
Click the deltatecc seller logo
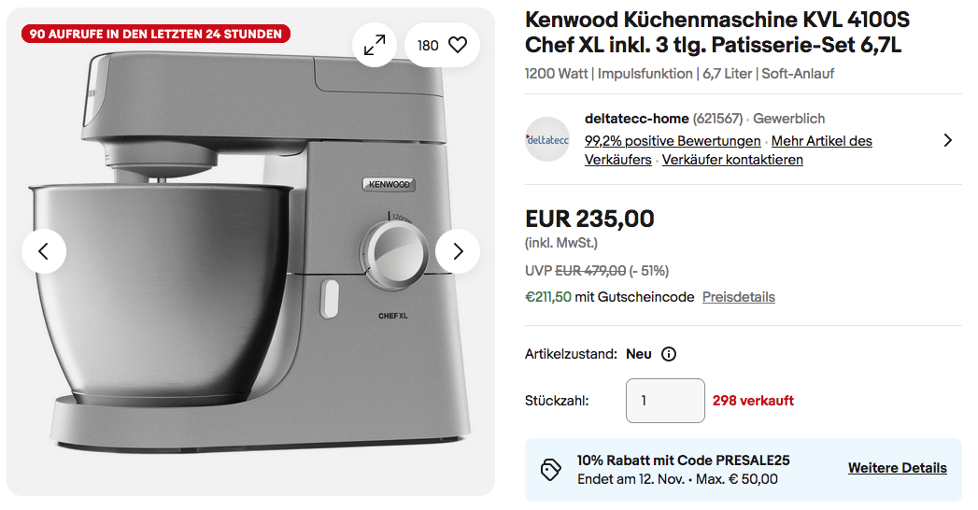click(x=547, y=139)
